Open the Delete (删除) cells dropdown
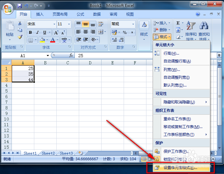Screen dimensions: 224x174 [x=162, y=30]
